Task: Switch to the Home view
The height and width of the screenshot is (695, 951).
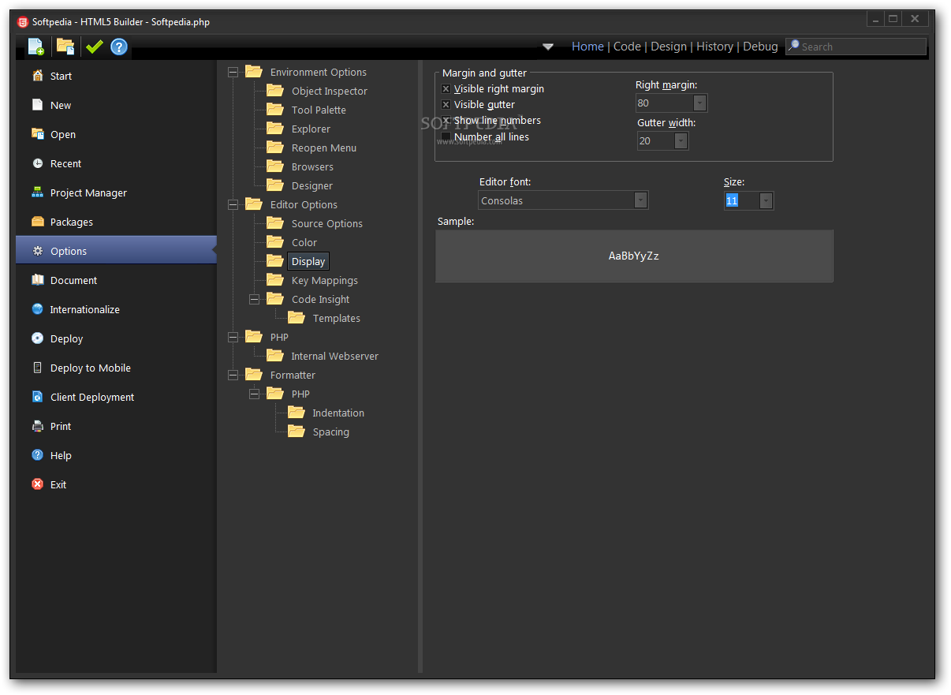Action: [587, 47]
